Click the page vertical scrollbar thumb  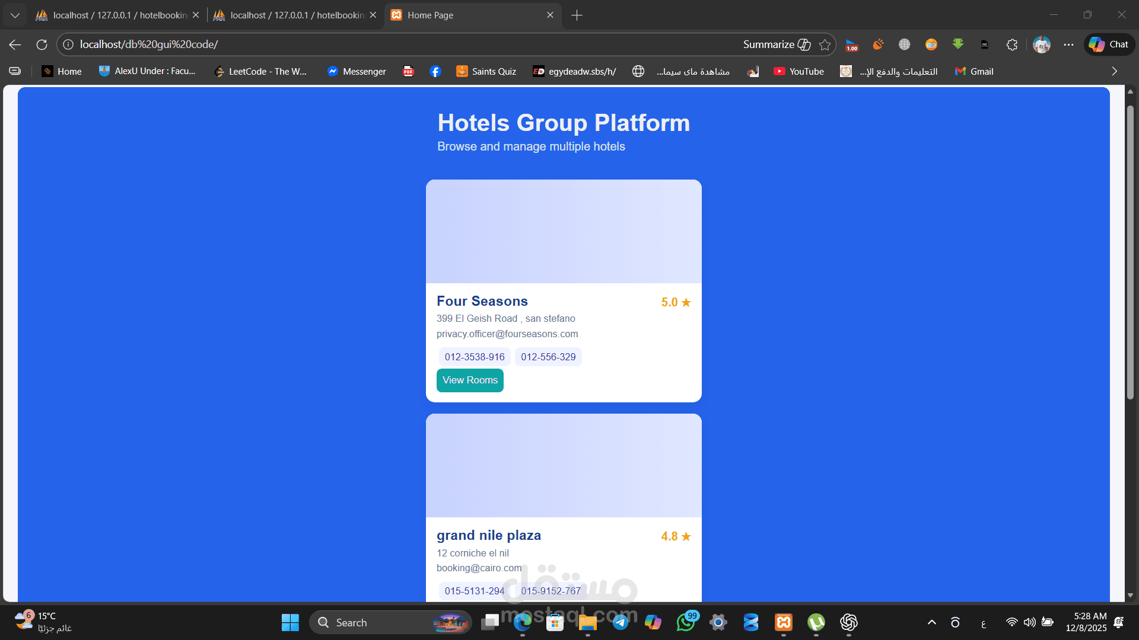1130,252
